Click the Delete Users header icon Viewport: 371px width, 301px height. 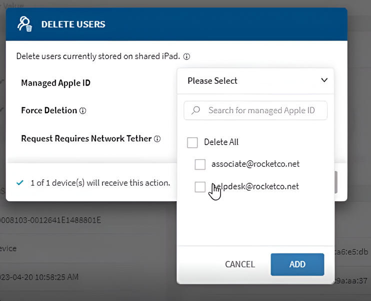coord(24,24)
